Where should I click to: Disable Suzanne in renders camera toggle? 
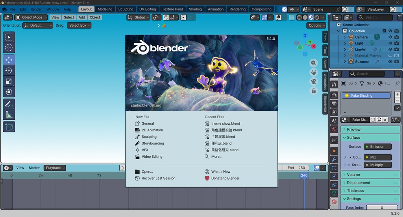[x=397, y=62]
